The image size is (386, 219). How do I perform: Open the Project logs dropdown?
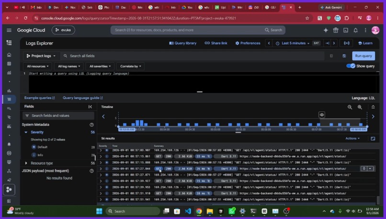pos(41,56)
